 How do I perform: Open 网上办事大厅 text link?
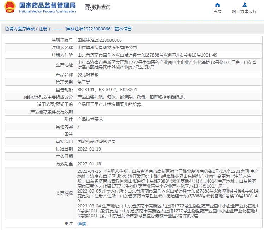pos(244,11)
